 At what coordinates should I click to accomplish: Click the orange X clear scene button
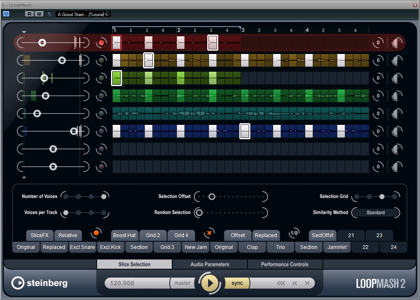point(209,233)
